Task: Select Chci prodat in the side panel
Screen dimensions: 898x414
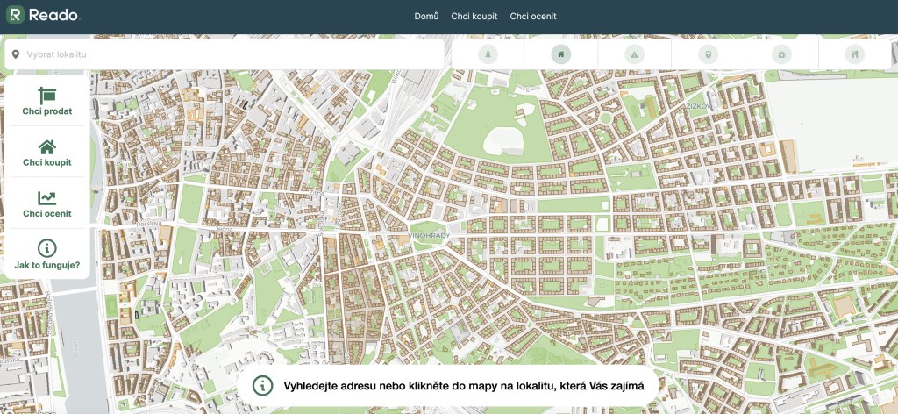Action: point(47,102)
